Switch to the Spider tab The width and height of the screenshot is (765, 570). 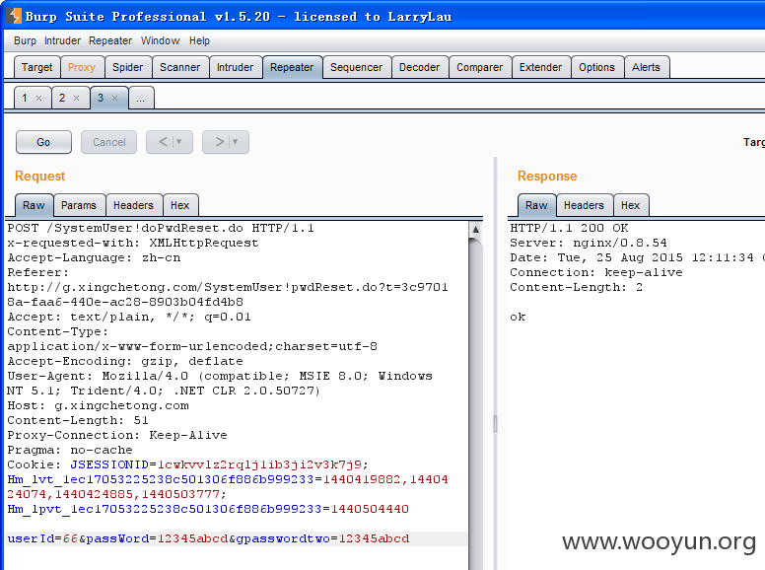[x=128, y=67]
